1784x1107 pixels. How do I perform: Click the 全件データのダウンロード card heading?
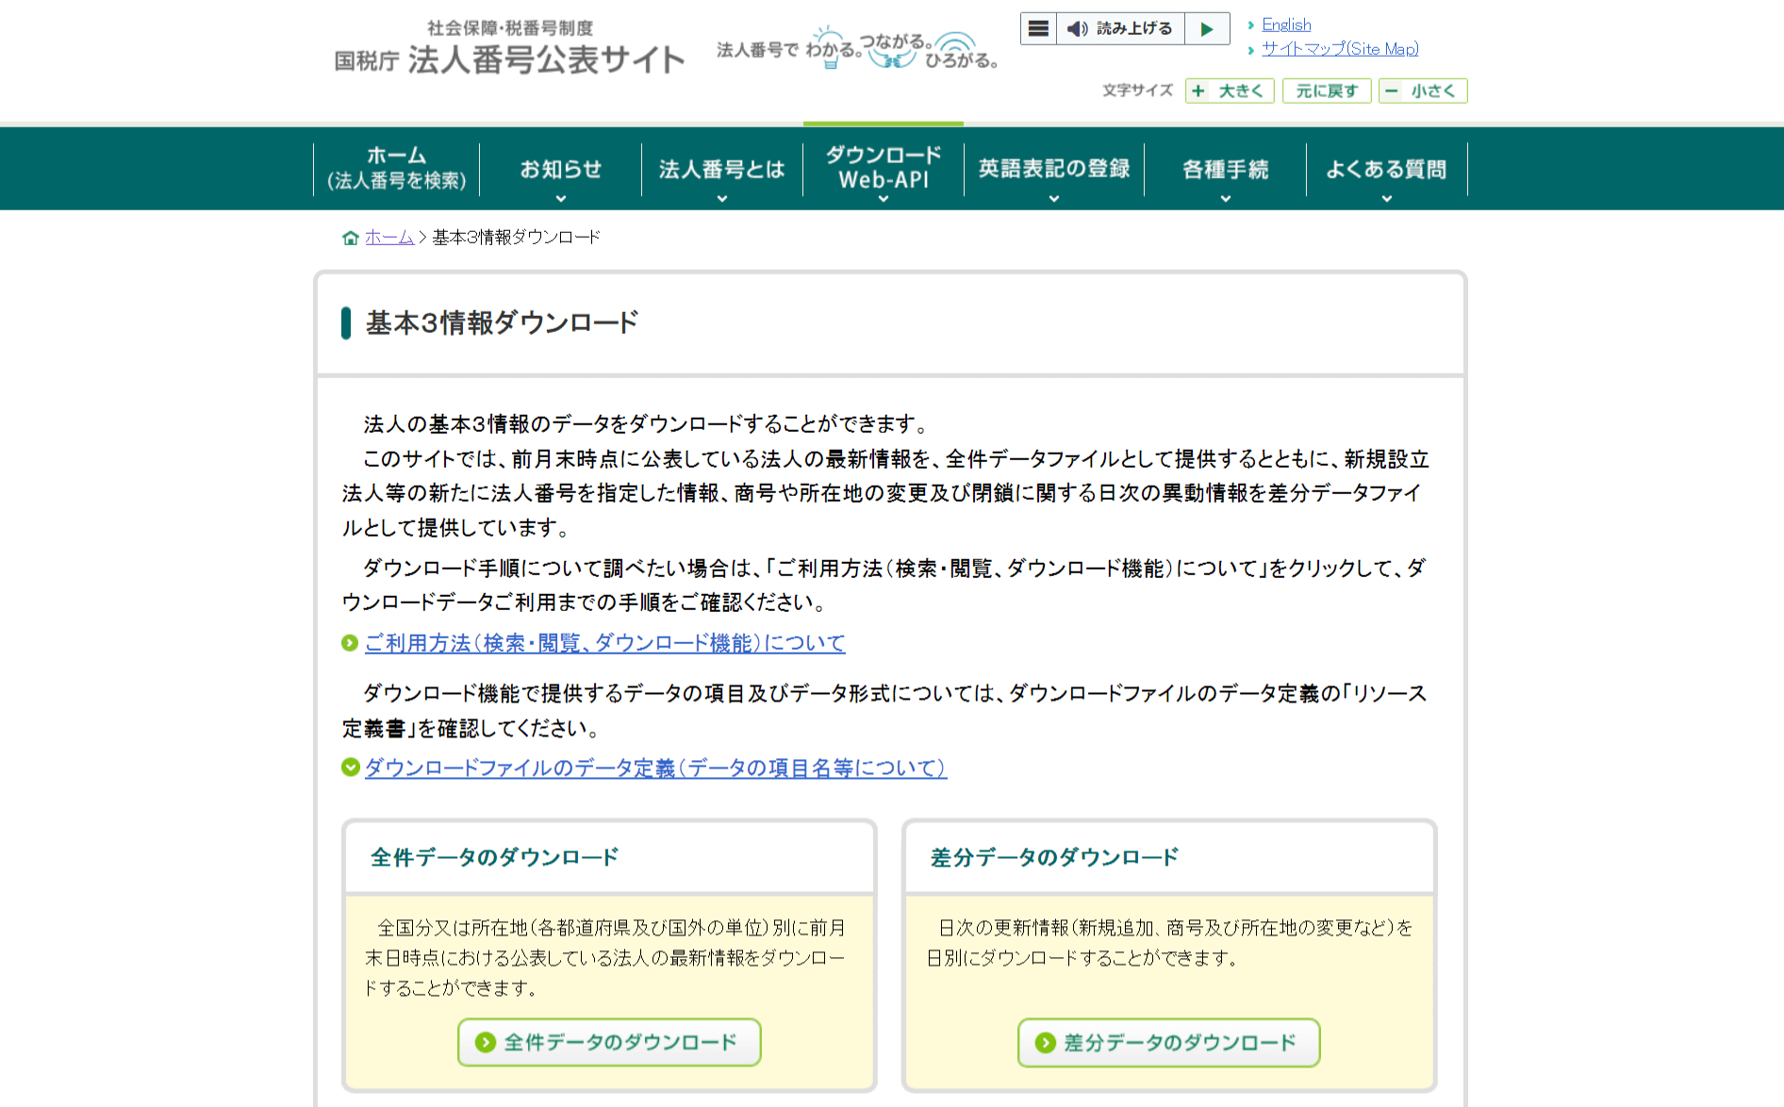495,857
